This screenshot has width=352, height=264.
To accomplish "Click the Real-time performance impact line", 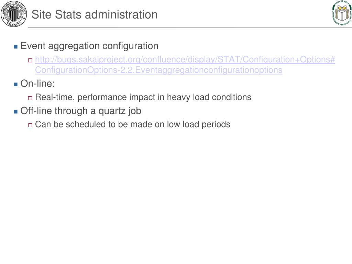I will (x=143, y=97).
